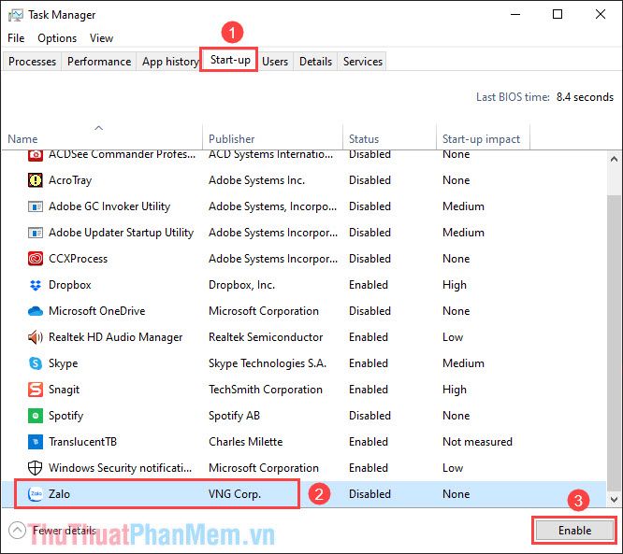The image size is (623, 554).
Task: Click the Zalo app icon
Action: point(36,494)
